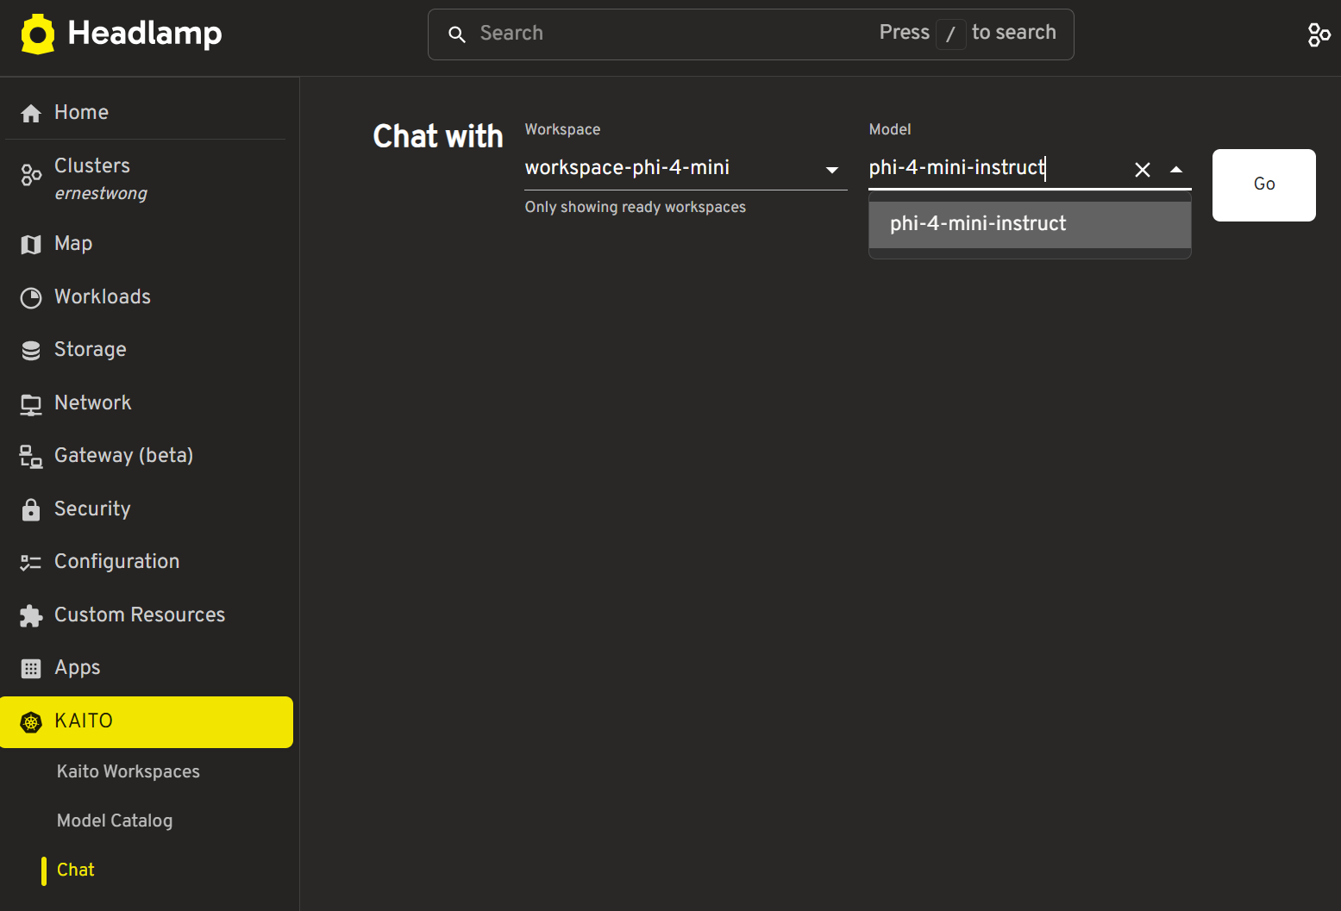Screen dimensions: 1341x911
Task: Click the Apps grid icon
Action: (x=31, y=669)
